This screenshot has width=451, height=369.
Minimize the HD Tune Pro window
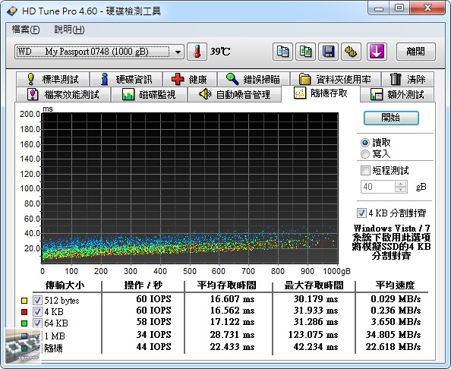click(x=379, y=8)
